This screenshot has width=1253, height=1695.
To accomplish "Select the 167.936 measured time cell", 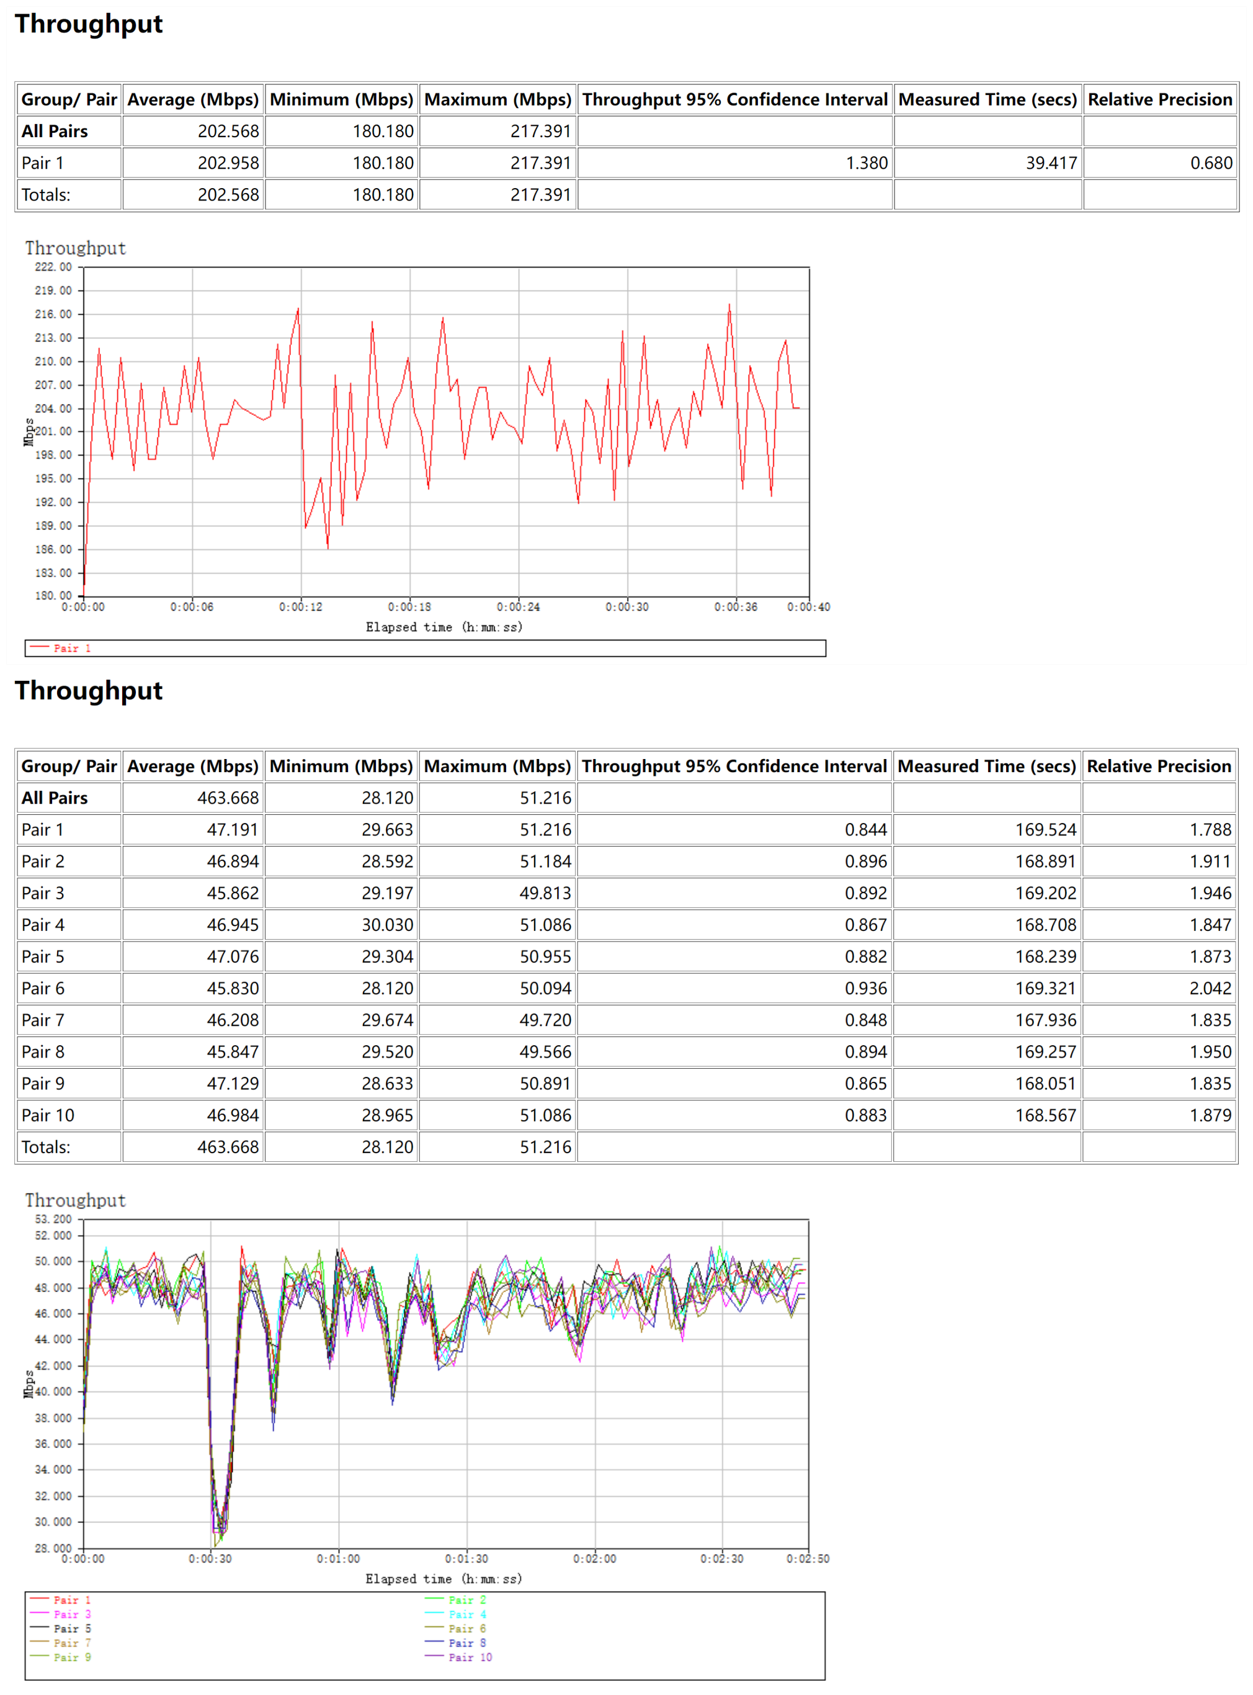I will pyautogui.click(x=1045, y=1020).
